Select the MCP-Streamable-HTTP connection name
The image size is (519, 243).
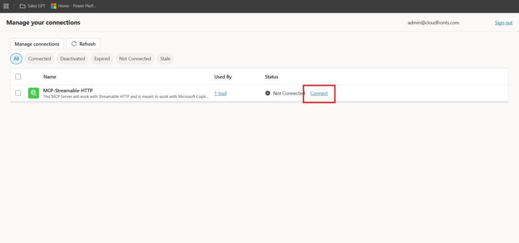[x=68, y=90]
